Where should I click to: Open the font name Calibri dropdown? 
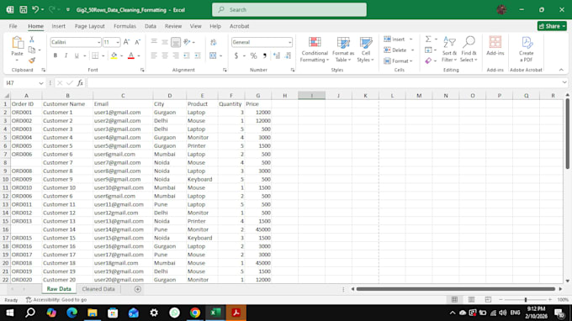98,42
